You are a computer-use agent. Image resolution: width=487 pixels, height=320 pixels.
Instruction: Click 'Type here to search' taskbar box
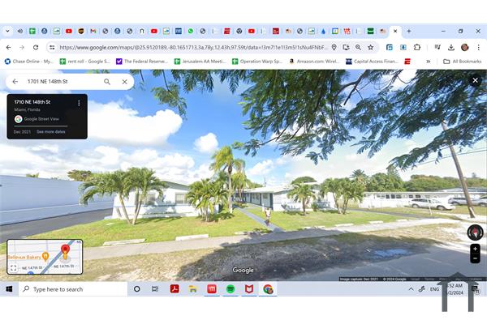[73, 289]
